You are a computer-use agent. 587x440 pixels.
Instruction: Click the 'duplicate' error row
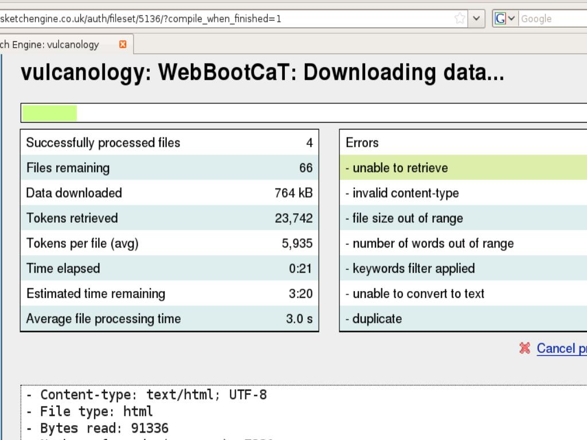[x=463, y=319]
